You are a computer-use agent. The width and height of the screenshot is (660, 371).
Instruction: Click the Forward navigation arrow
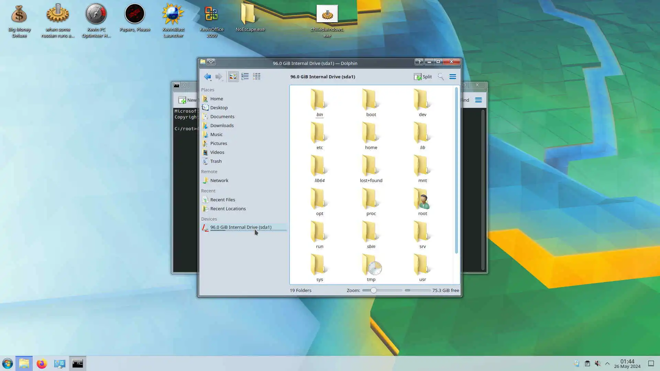click(219, 77)
